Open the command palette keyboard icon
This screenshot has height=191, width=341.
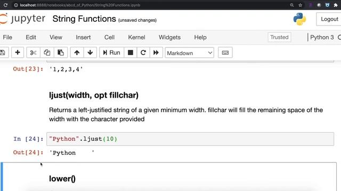pos(225,53)
